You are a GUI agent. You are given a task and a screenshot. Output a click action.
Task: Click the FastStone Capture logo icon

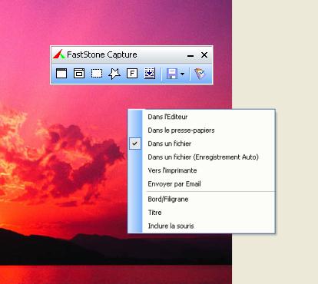[x=59, y=54]
